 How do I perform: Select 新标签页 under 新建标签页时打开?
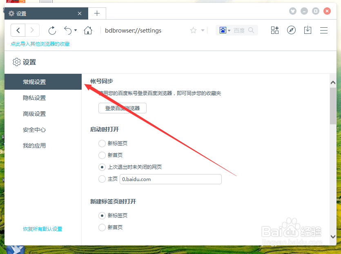point(102,216)
